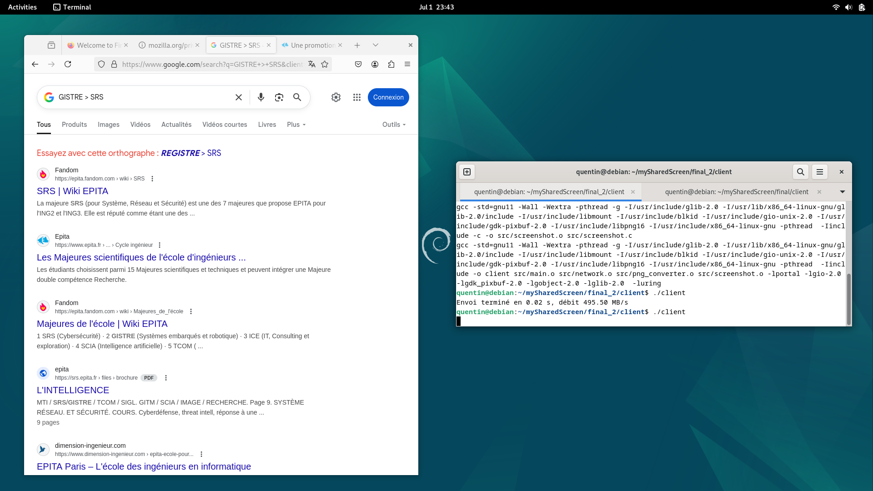Click the translate page icon
This screenshot has height=491, width=873.
(x=312, y=64)
